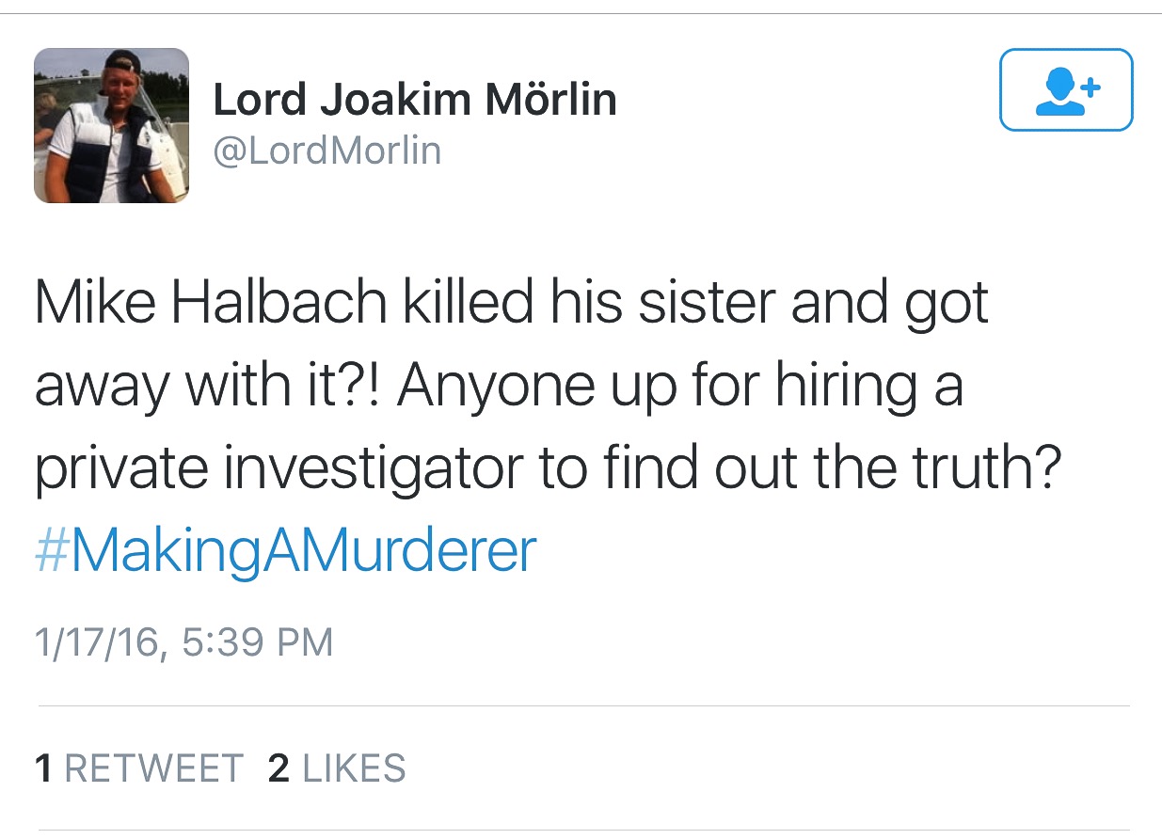1162x839 pixels.
Task: Click the hash symbol of the hashtag
Action: pos(51,551)
